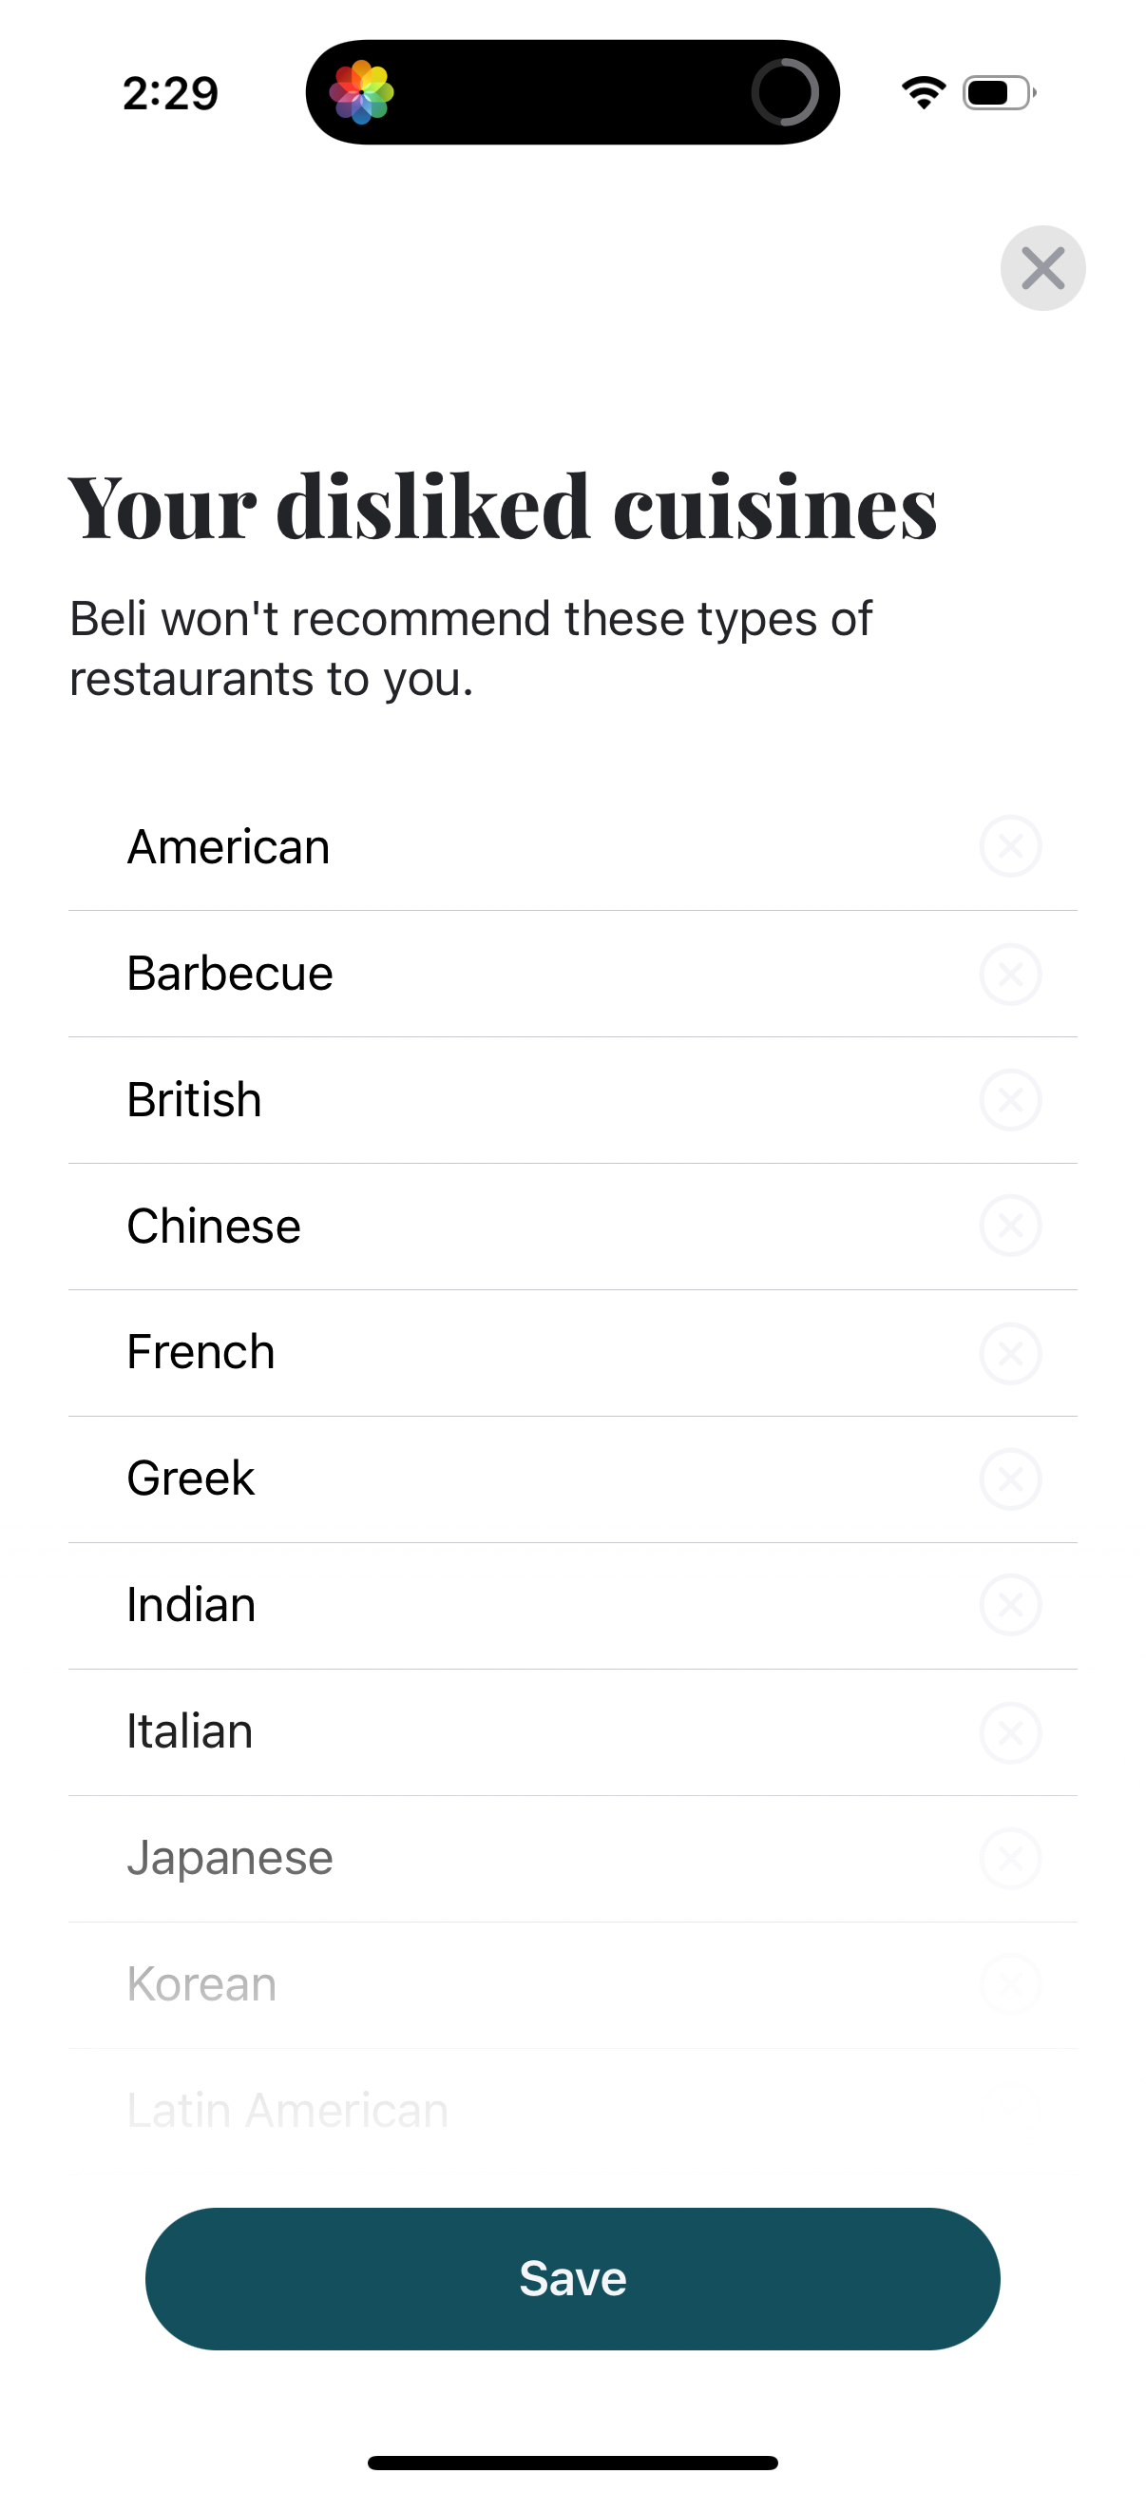The image size is (1146, 2493).
Task: Tap the Indian row X icon
Action: tap(1010, 1606)
